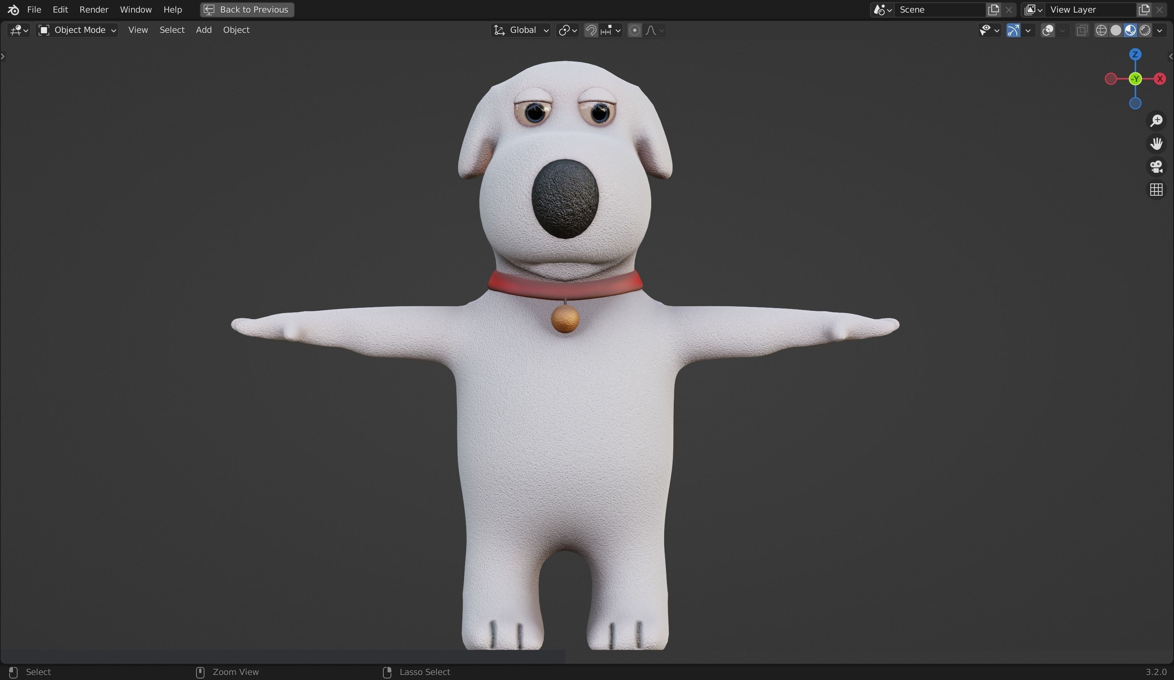Expand the left toolbar arrow

pos(3,57)
